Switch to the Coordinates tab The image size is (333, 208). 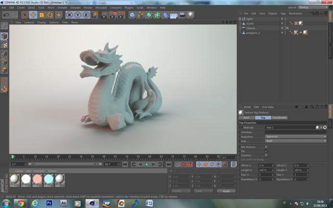click(x=279, y=118)
